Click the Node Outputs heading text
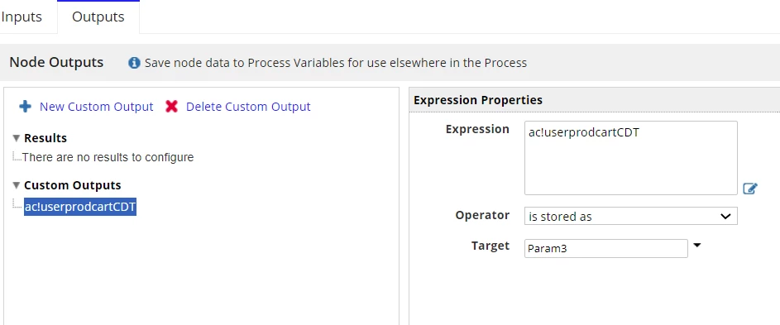Viewport: 780px width, 325px height. 57,62
